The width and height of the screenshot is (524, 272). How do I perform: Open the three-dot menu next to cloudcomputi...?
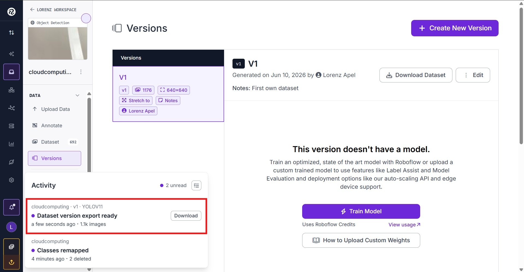click(81, 72)
